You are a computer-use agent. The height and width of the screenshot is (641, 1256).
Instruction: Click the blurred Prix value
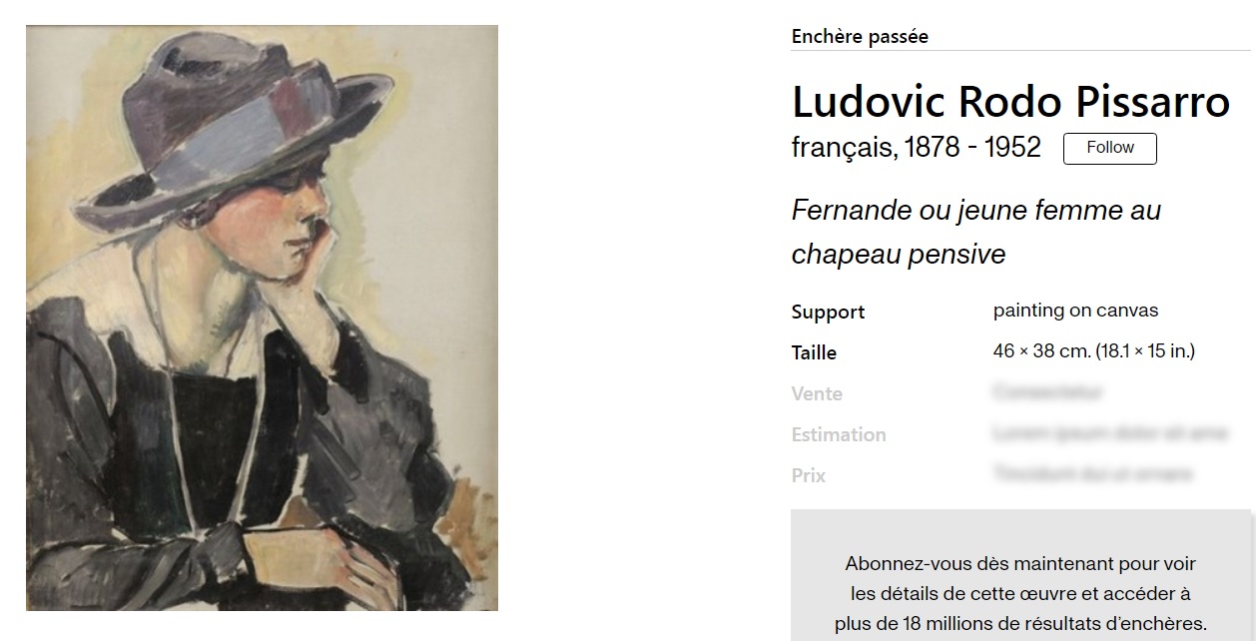tap(1092, 474)
